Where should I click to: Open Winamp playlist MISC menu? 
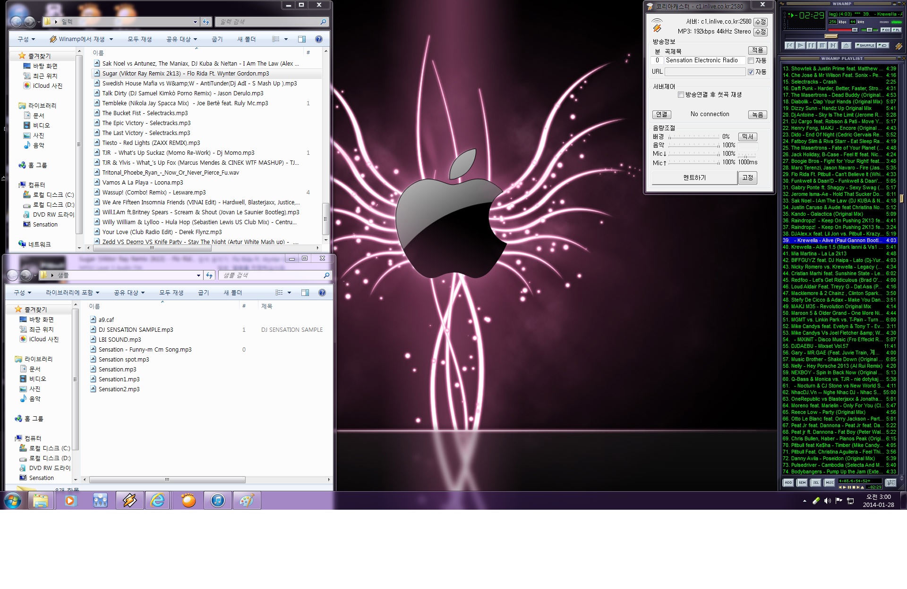[830, 482]
